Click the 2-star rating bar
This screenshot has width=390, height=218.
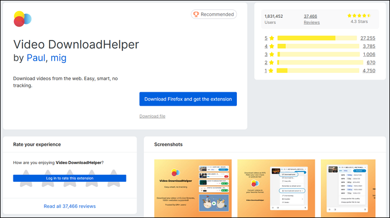point(320,63)
